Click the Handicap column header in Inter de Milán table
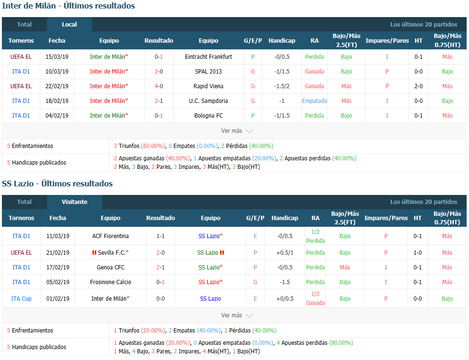This screenshot has height=360, width=469. 282,41
